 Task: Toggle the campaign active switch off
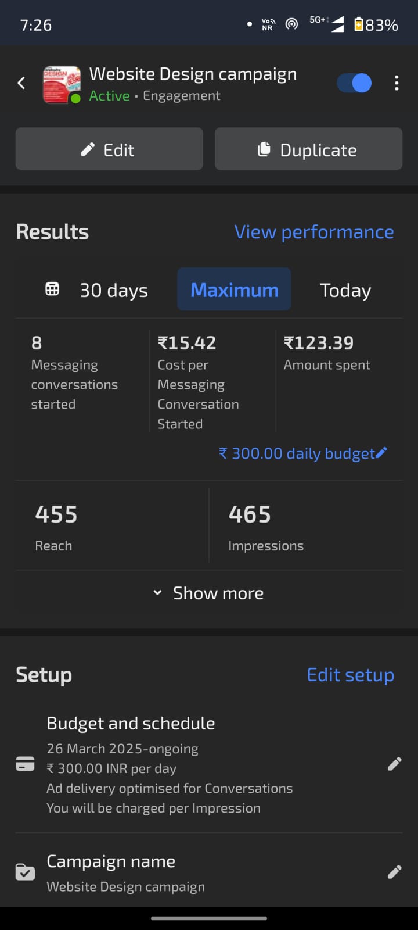(x=354, y=83)
